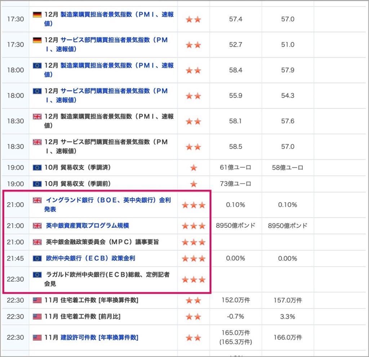Click UK flag beside 18:30 サービス部門購買担当者景気指数
369x357 pixels.
37,142
